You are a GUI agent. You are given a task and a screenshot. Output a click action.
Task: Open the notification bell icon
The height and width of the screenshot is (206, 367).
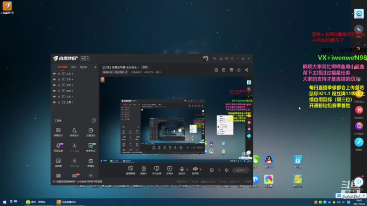point(239,70)
